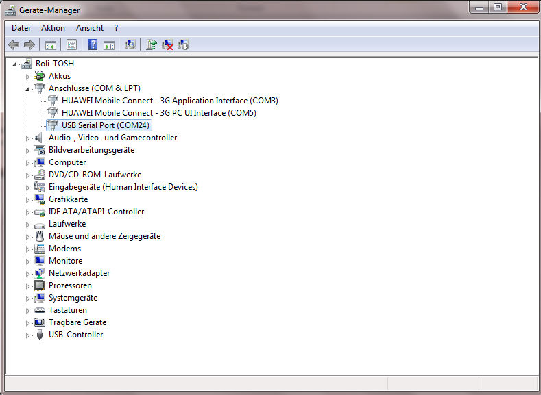
Task: Click the disable device toolbar icon
Action: pyautogui.click(x=183, y=44)
